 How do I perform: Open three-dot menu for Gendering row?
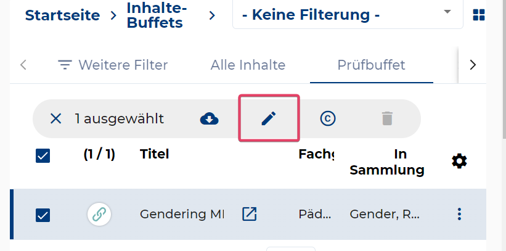point(459,214)
